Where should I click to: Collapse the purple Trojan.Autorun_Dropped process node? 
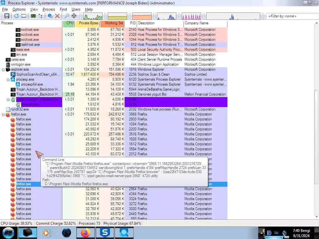point(8,100)
